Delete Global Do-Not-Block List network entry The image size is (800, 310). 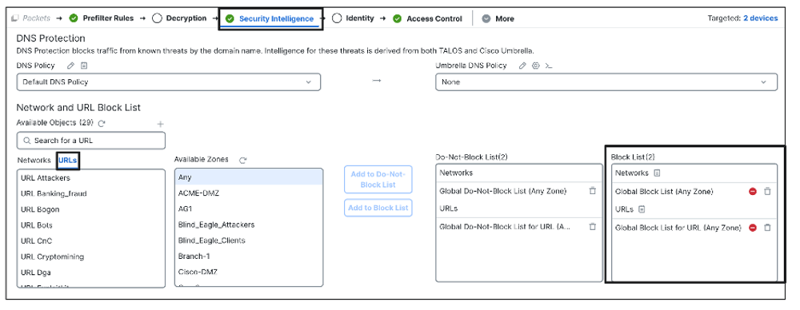coord(592,191)
